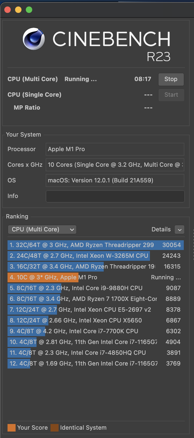The image size is (194, 438).
Task: Click the Processor field showing Apple M1 Pro
Action: click(115, 149)
